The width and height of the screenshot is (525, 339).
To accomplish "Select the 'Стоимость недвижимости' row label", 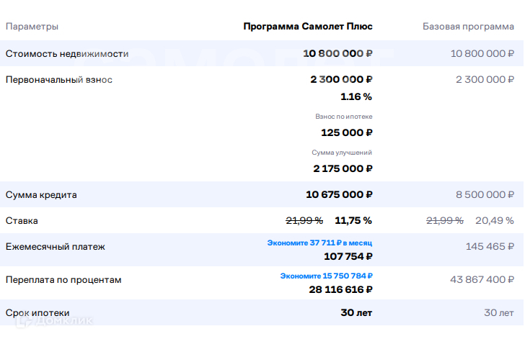I will (67, 53).
